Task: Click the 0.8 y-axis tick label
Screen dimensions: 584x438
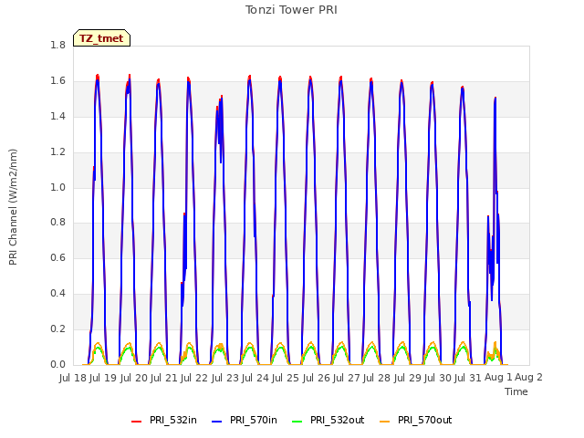Action: point(57,223)
